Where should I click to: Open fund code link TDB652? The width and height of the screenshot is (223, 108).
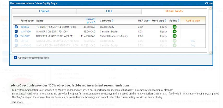[x=25, y=27]
